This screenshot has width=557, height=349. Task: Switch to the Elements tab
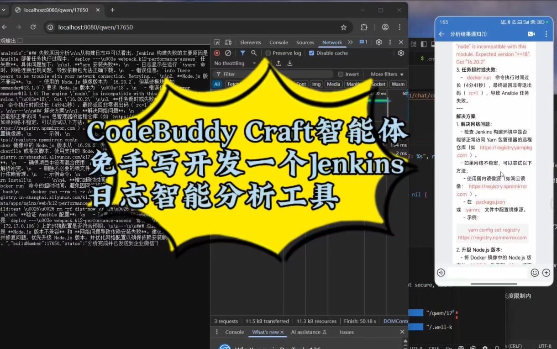(x=251, y=42)
